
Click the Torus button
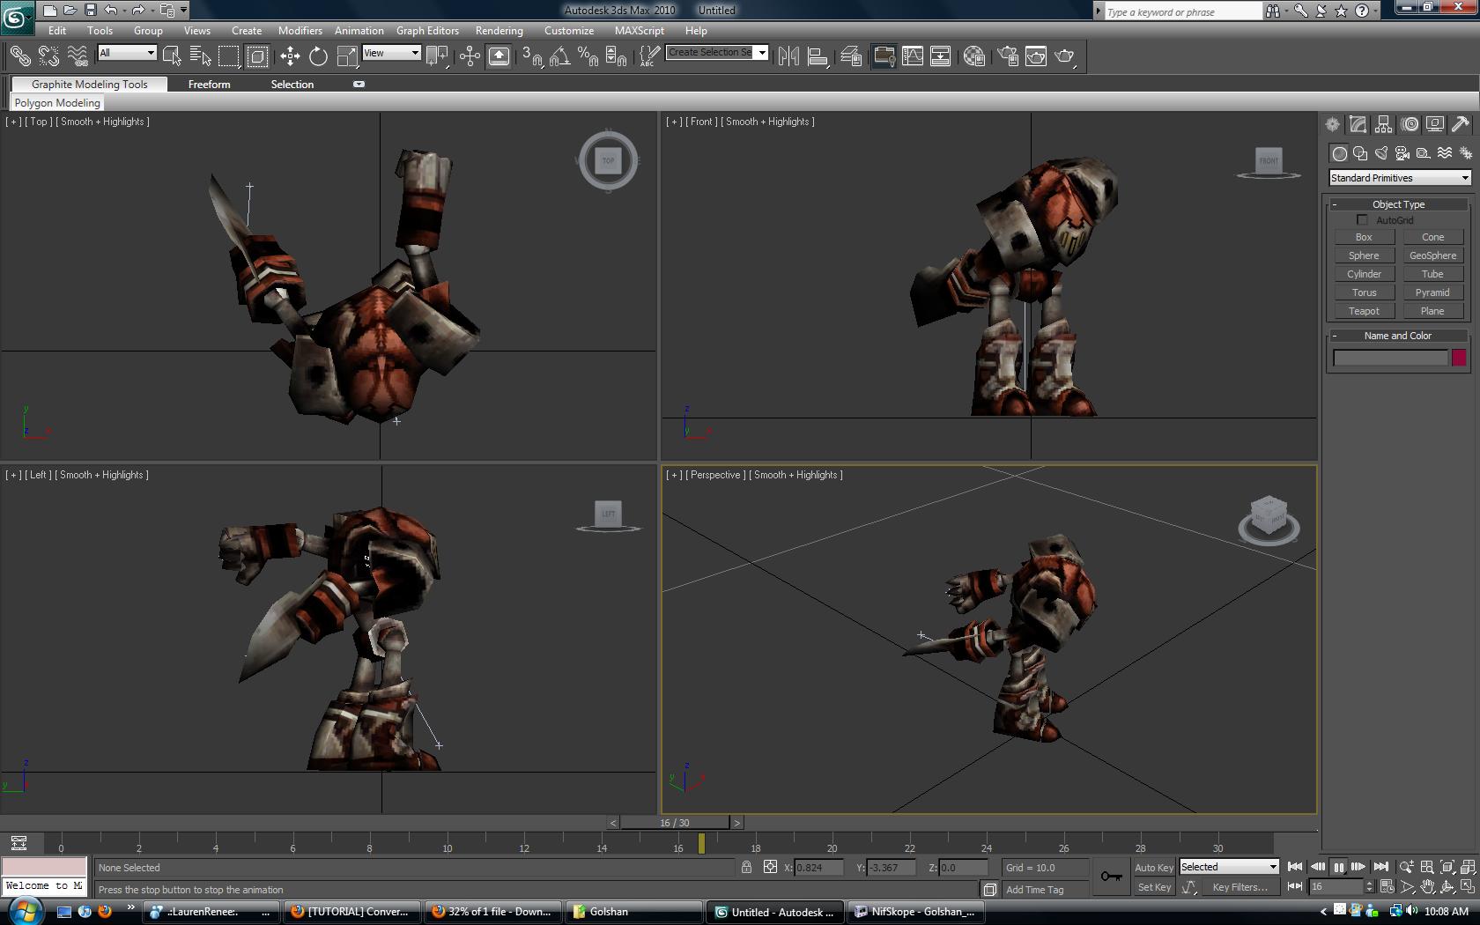1364,292
